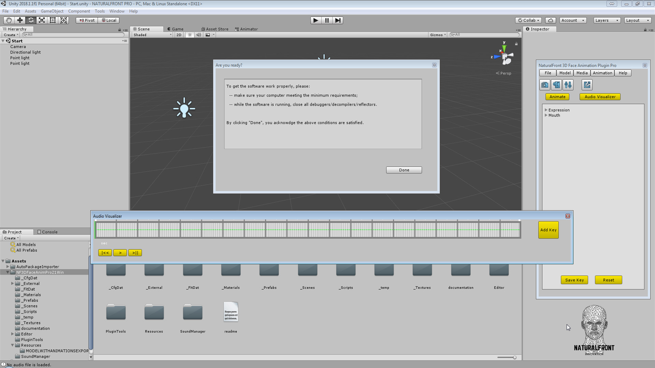Viewport: 655px width, 368px height.
Task: Open the audio settings sliders icon
Action: pos(568,85)
